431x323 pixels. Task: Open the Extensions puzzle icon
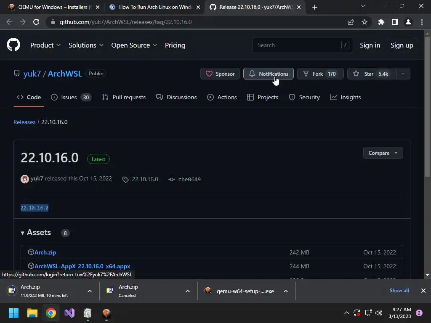[x=381, y=22]
